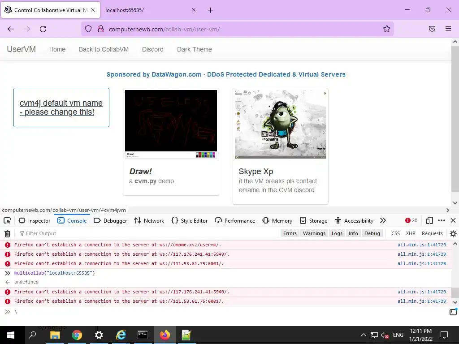Open the cvm4j default vm name link

tap(61, 107)
